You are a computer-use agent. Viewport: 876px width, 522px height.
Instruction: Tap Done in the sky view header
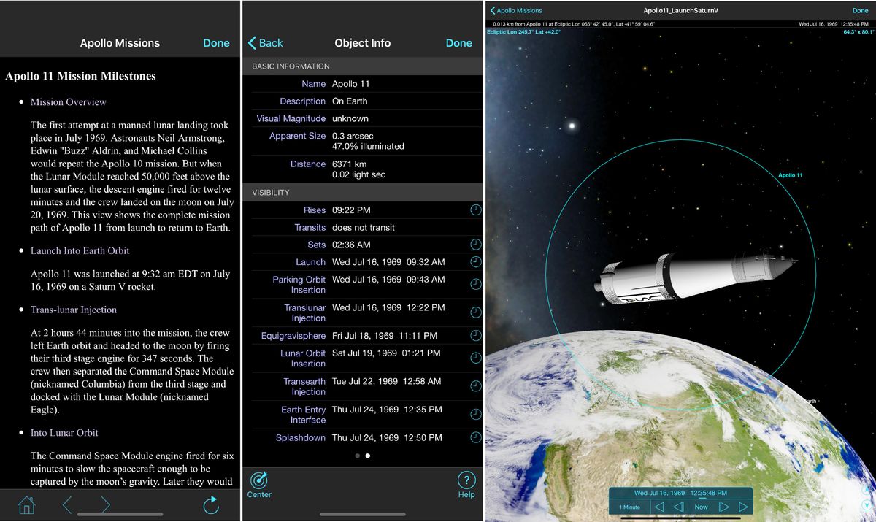coord(861,11)
